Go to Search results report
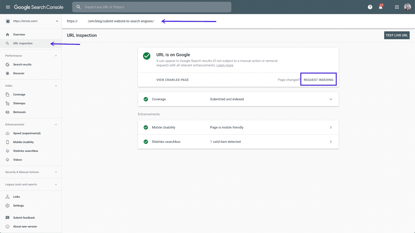 22,65
